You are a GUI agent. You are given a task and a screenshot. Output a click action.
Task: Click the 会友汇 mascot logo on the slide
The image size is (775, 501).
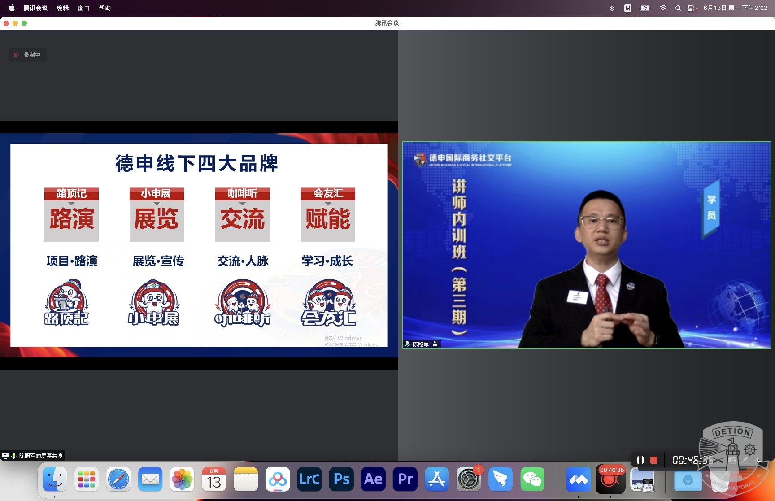(x=329, y=303)
